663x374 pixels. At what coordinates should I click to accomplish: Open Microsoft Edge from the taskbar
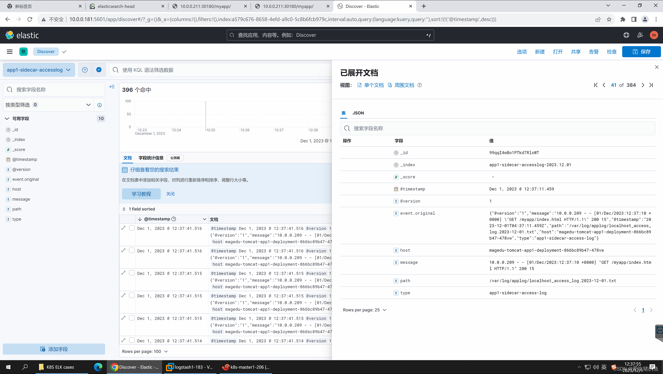tap(98, 367)
